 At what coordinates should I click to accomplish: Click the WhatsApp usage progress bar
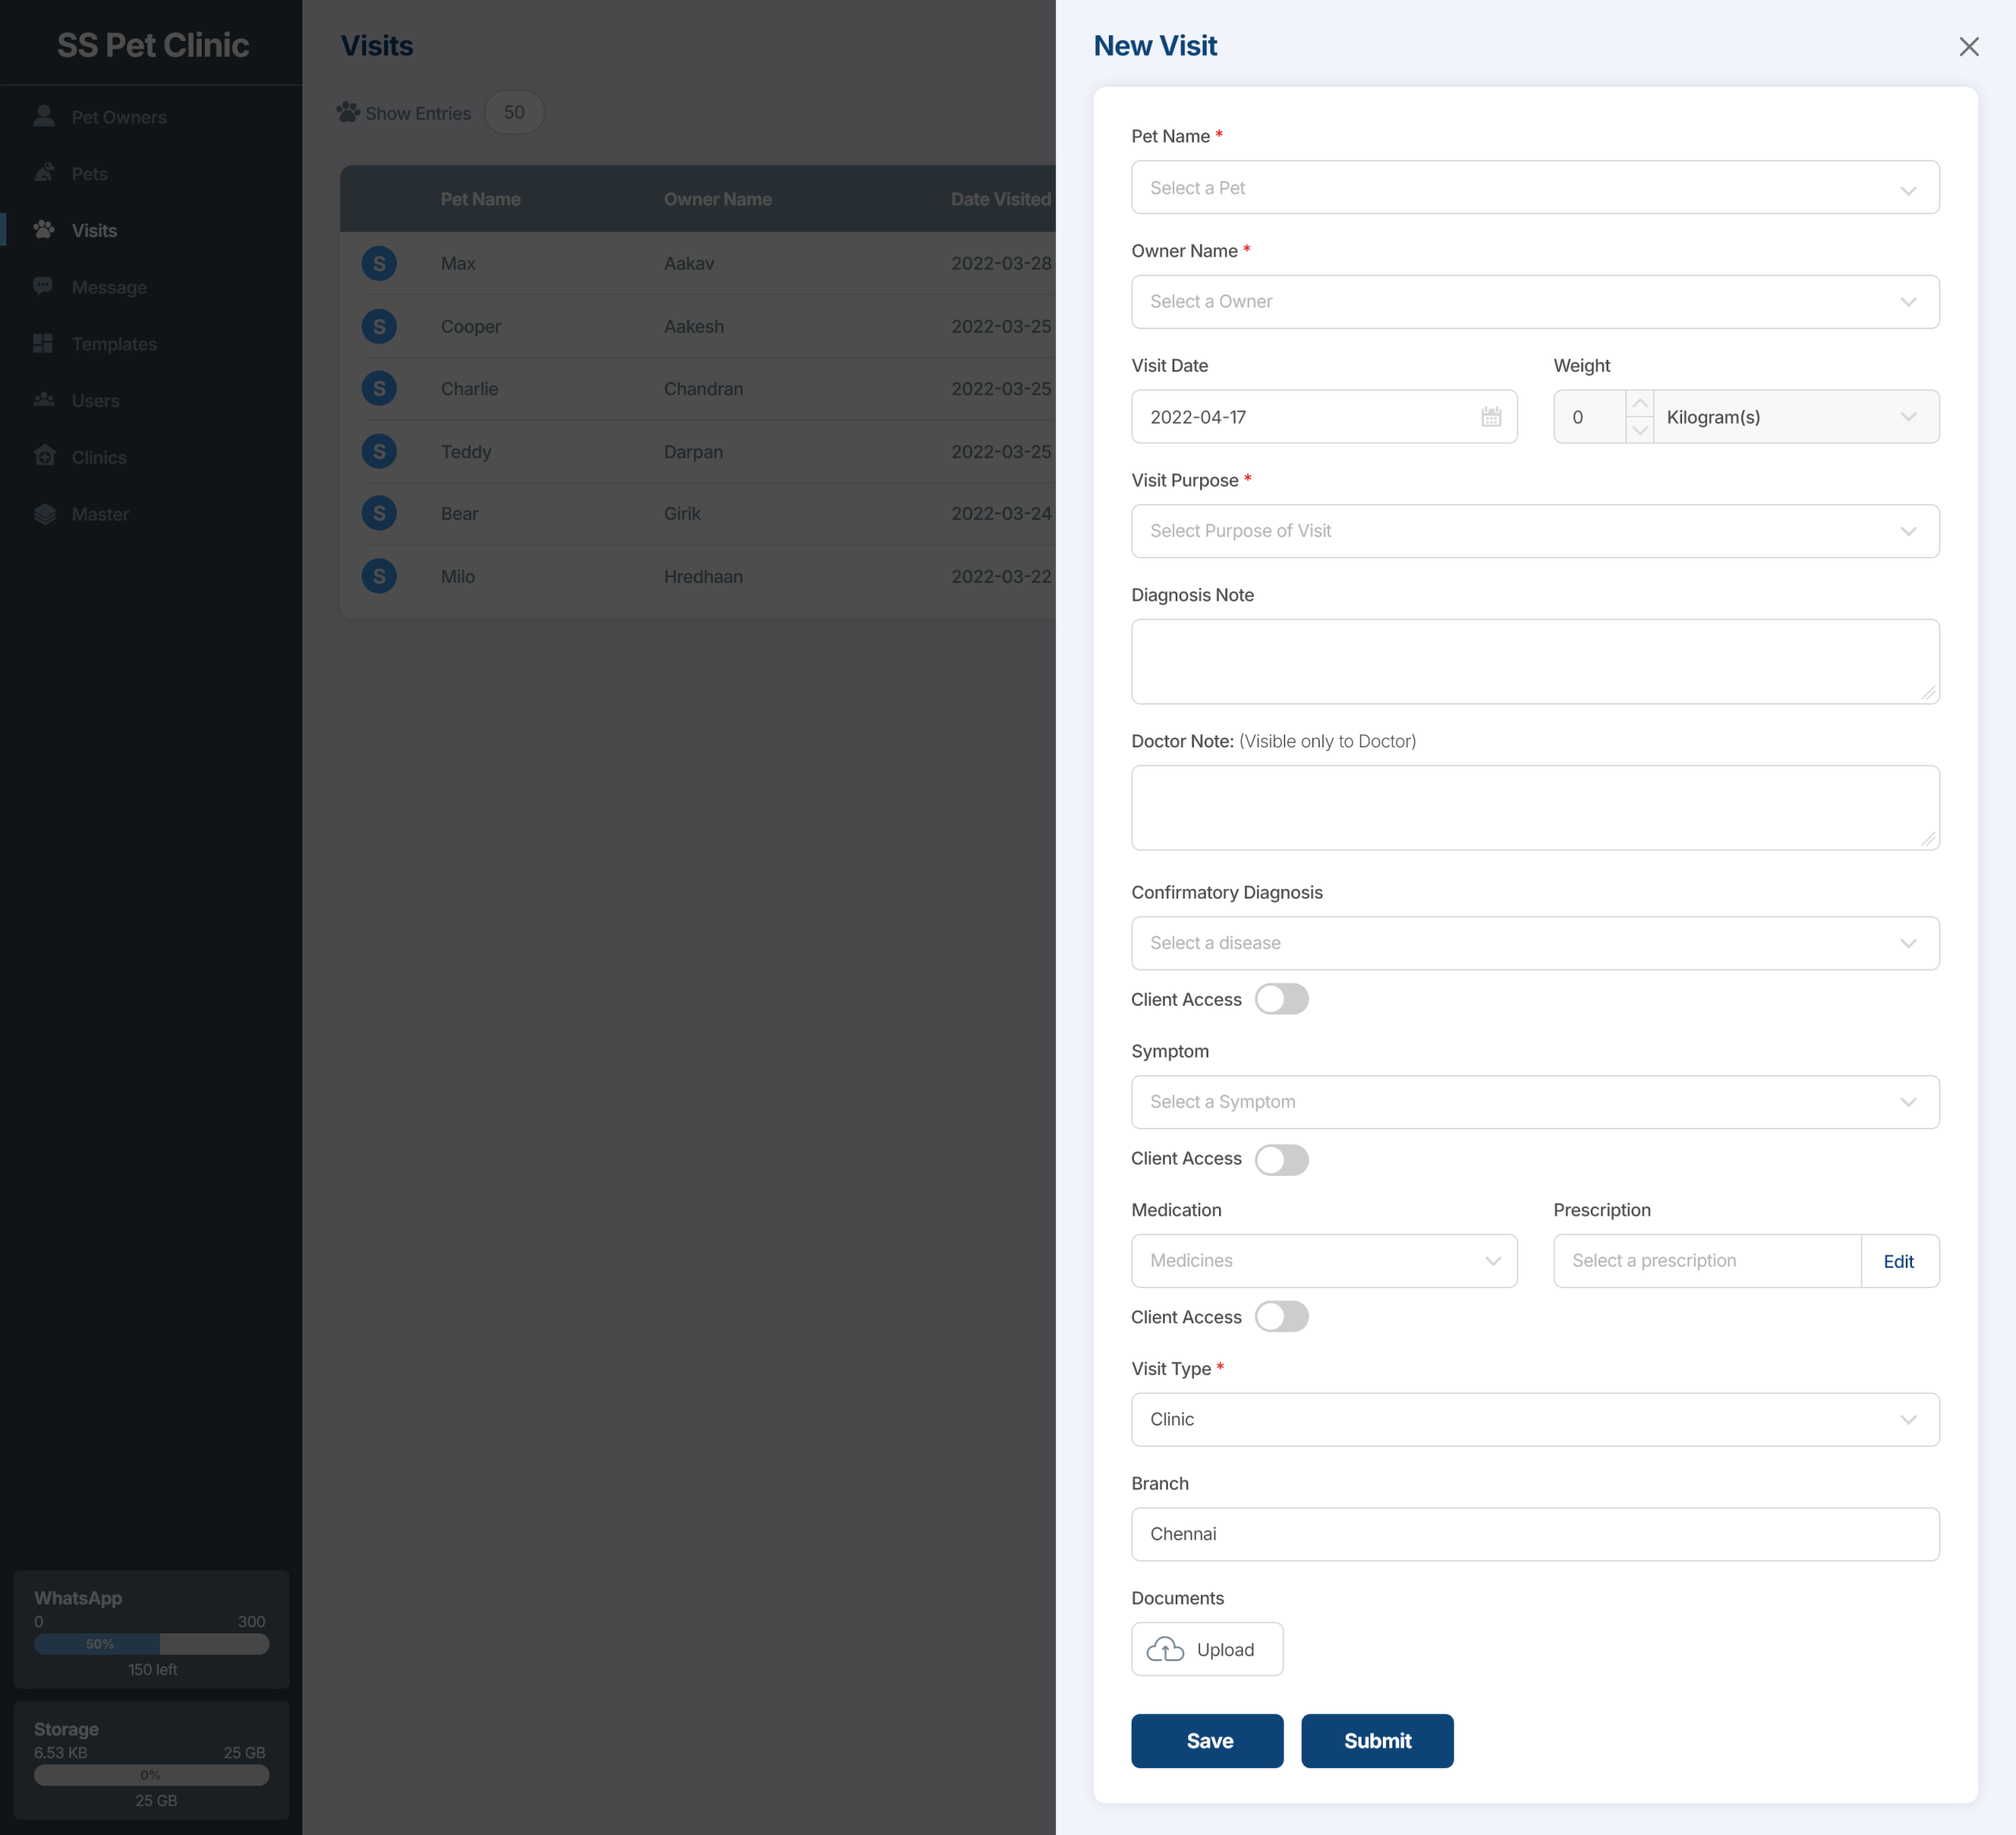point(152,1644)
